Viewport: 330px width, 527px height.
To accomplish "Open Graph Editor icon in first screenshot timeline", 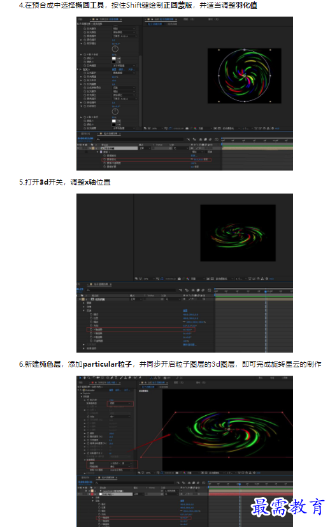I will coord(217,139).
